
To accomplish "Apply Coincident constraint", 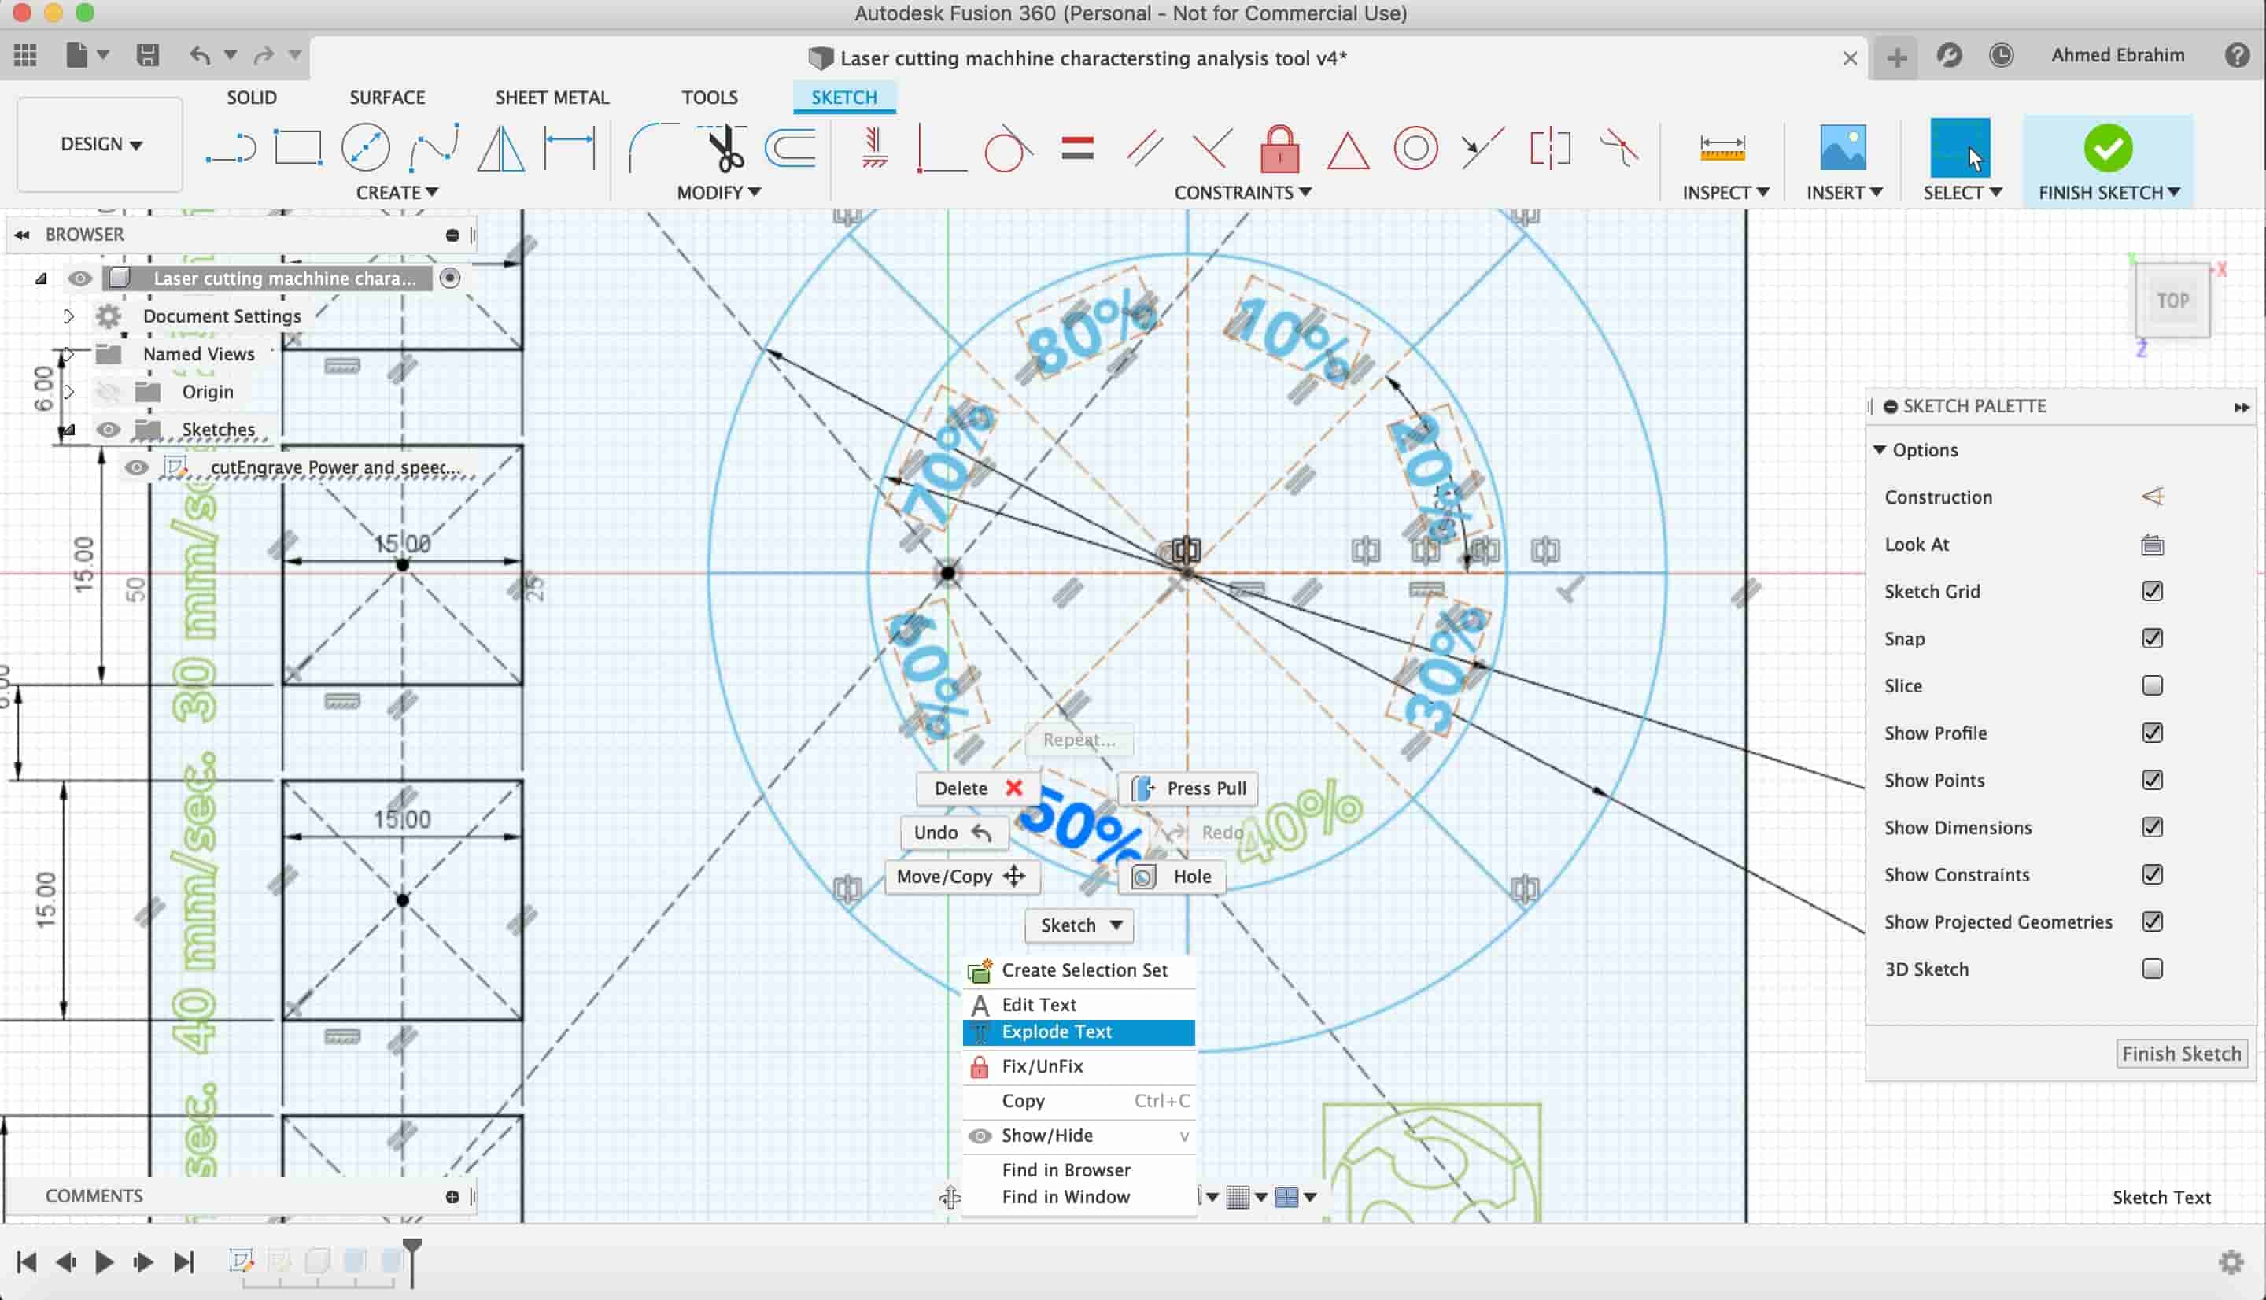I will point(942,148).
